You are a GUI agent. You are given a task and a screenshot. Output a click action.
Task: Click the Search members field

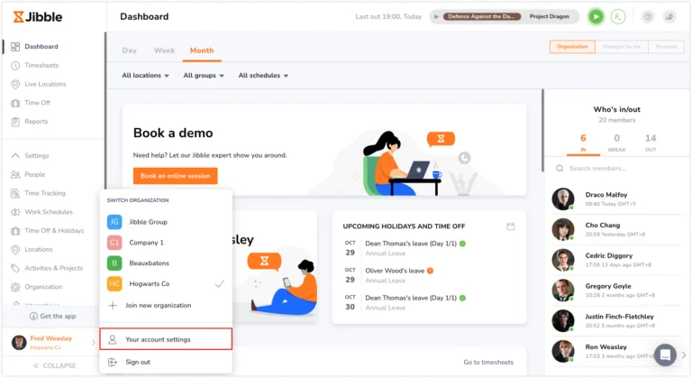[616, 169]
